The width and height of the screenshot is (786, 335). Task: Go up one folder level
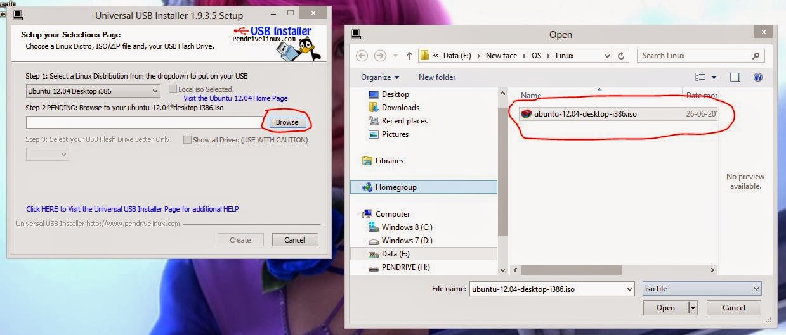pos(409,56)
